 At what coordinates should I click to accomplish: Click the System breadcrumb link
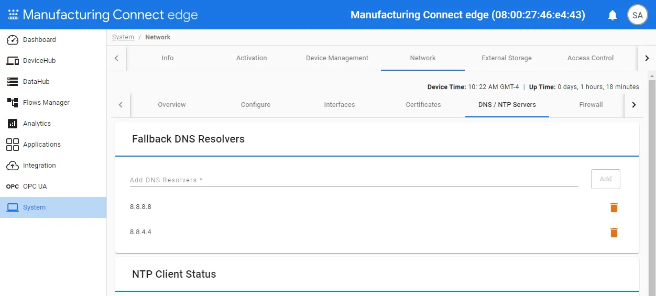[123, 37]
